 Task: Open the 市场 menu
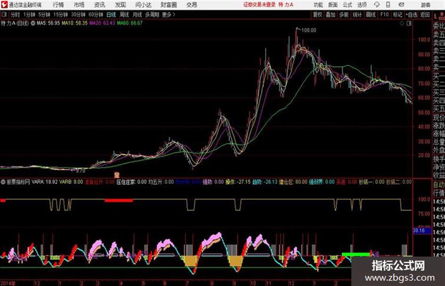[79, 5]
